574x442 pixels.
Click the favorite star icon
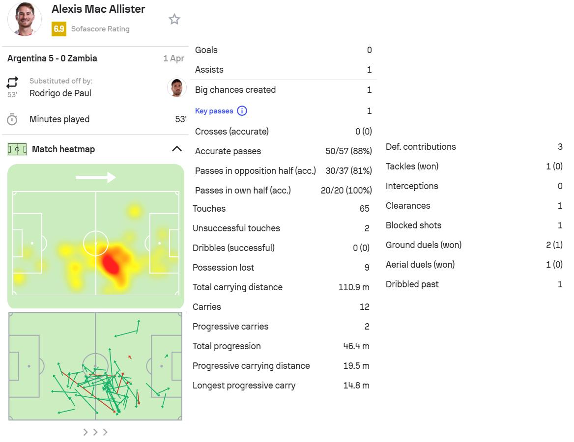pyautogui.click(x=174, y=19)
